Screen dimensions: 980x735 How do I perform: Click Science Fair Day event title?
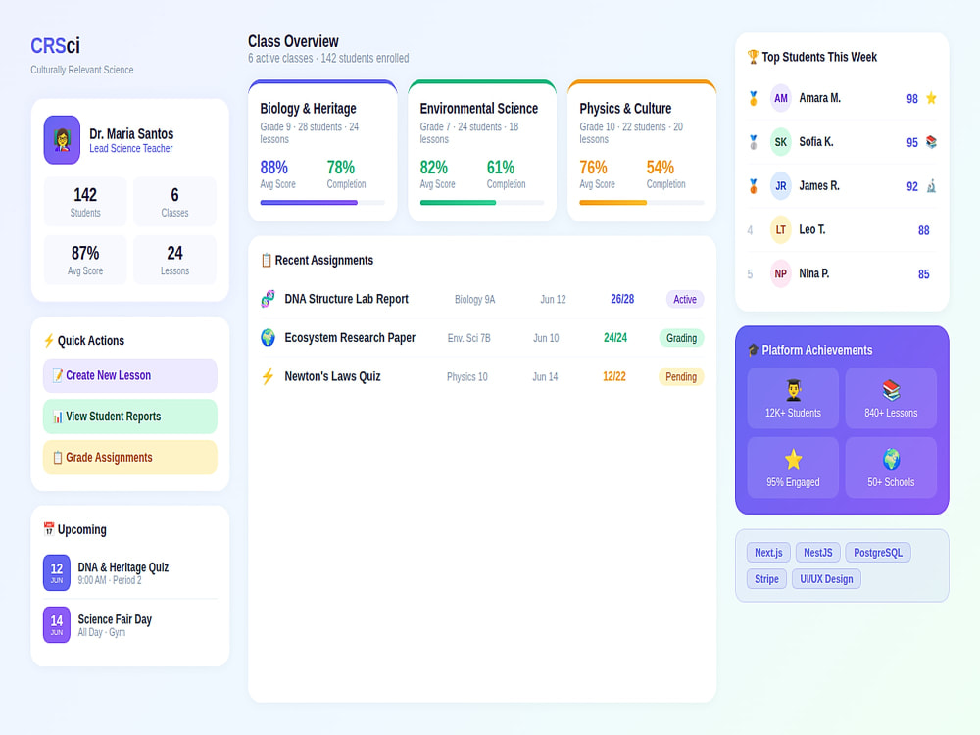[115, 619]
